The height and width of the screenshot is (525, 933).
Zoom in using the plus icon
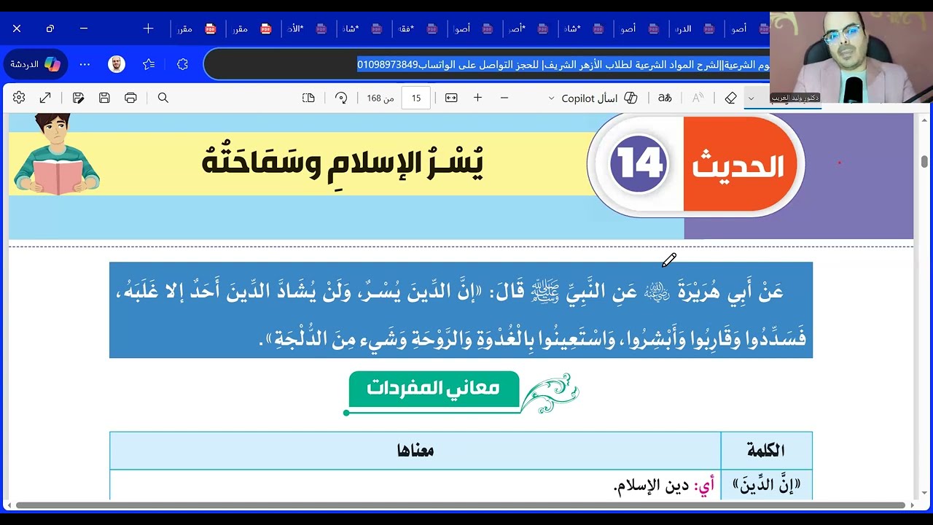click(x=477, y=98)
